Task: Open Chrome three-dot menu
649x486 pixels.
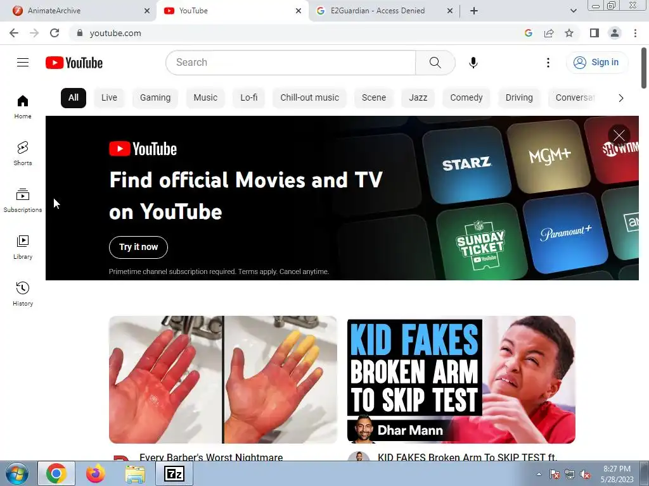Action: 635,33
